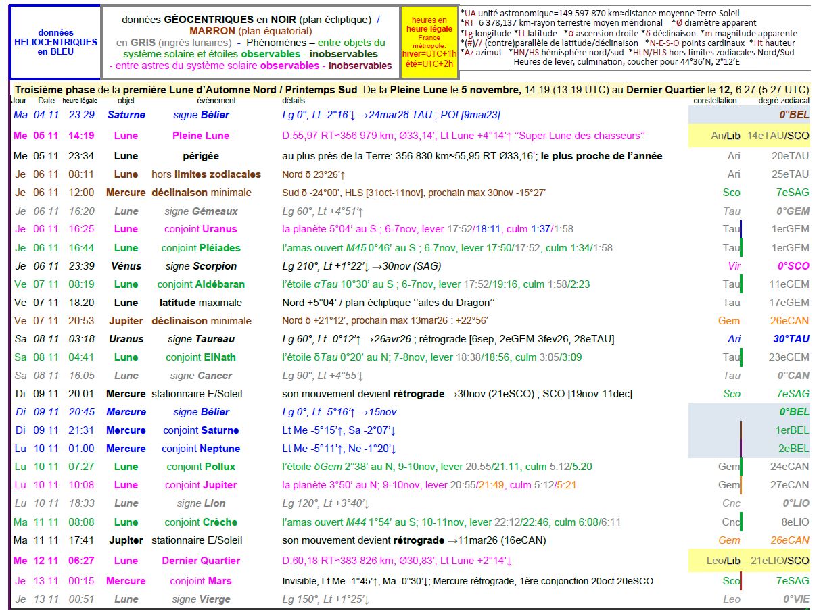Click the 'conjoint Mars' event for Mercure
The height and width of the screenshot is (610, 821).
[201, 581]
